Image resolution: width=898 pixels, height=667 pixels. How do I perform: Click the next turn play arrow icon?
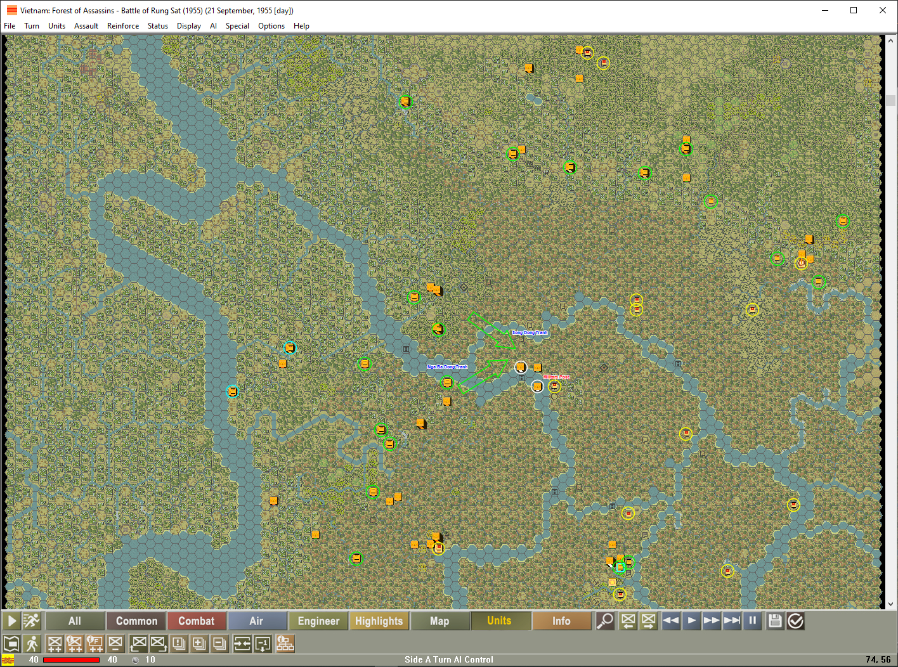pyautogui.click(x=11, y=621)
